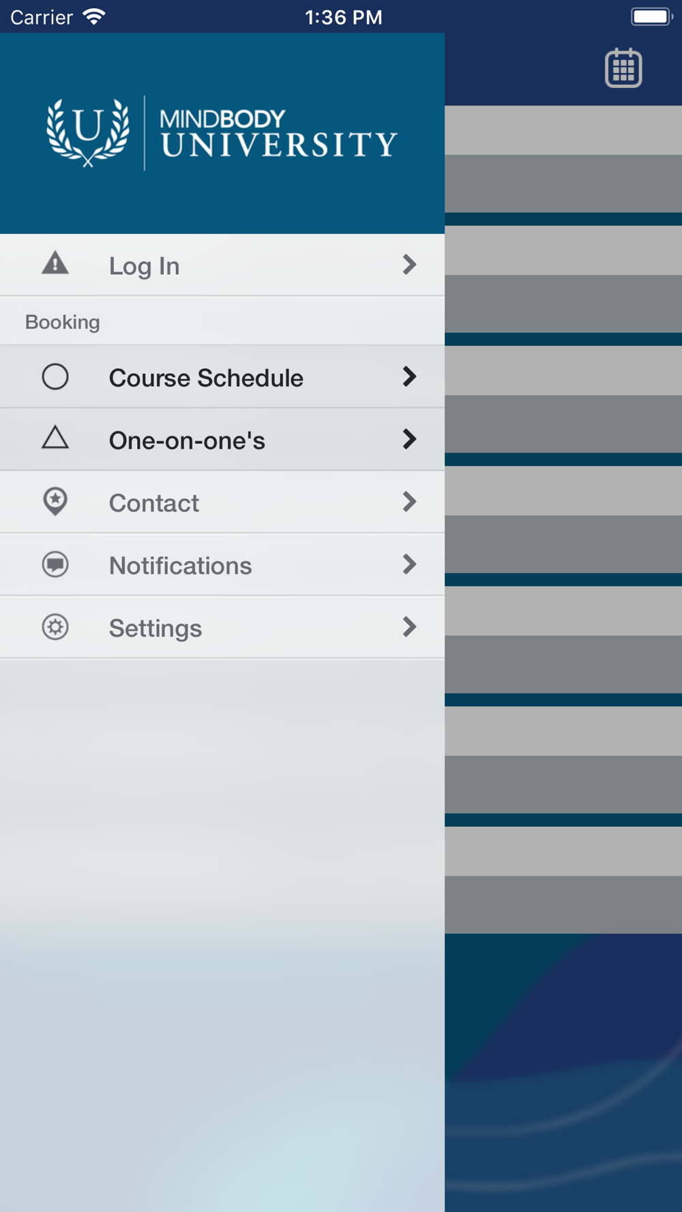Open the Contact page label
This screenshot has height=1212, width=682.
coord(154,503)
